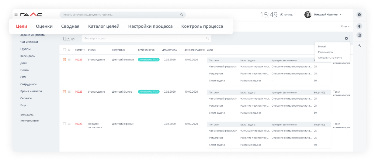Uncheck the Дмитрий Иванов row checkbox
Screen dimensions: 375x161
coord(64,60)
